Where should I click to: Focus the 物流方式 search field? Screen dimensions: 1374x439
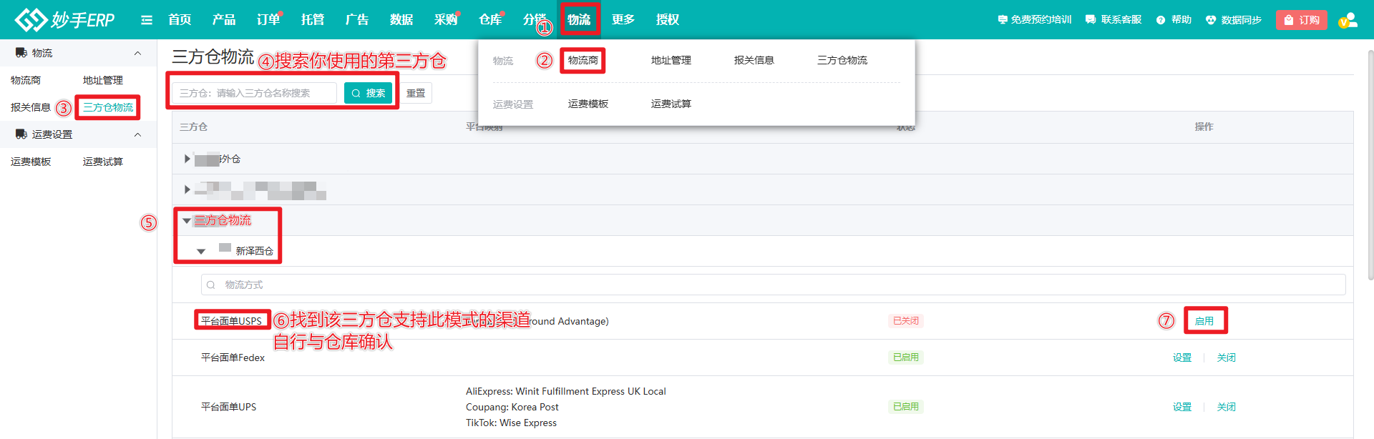(773, 285)
